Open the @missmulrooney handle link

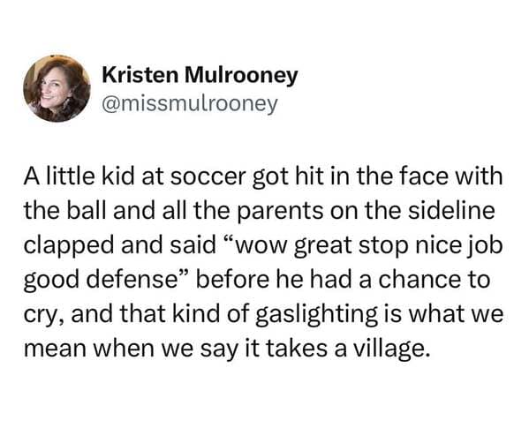pyautogui.click(x=190, y=104)
